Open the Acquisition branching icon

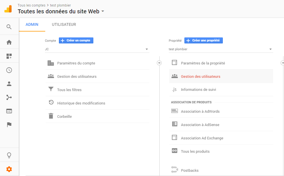(x=9, y=97)
